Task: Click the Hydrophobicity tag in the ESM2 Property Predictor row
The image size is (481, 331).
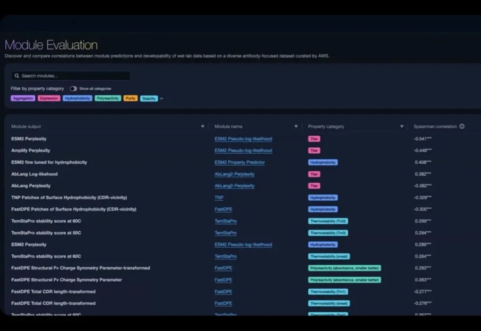Action: coord(323,162)
